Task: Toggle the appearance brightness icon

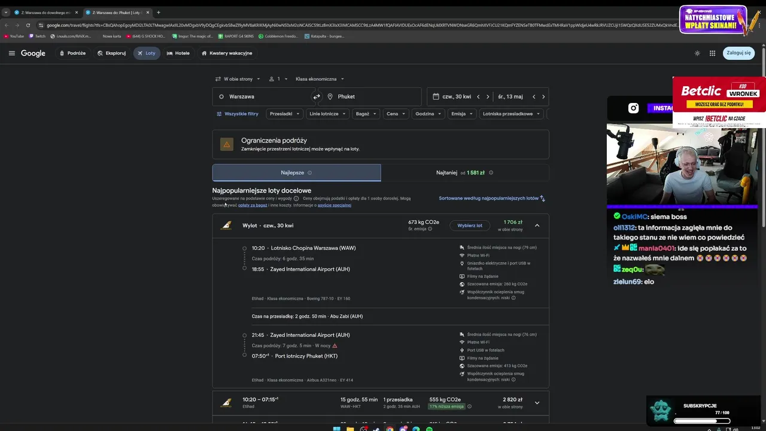Action: coord(697,53)
